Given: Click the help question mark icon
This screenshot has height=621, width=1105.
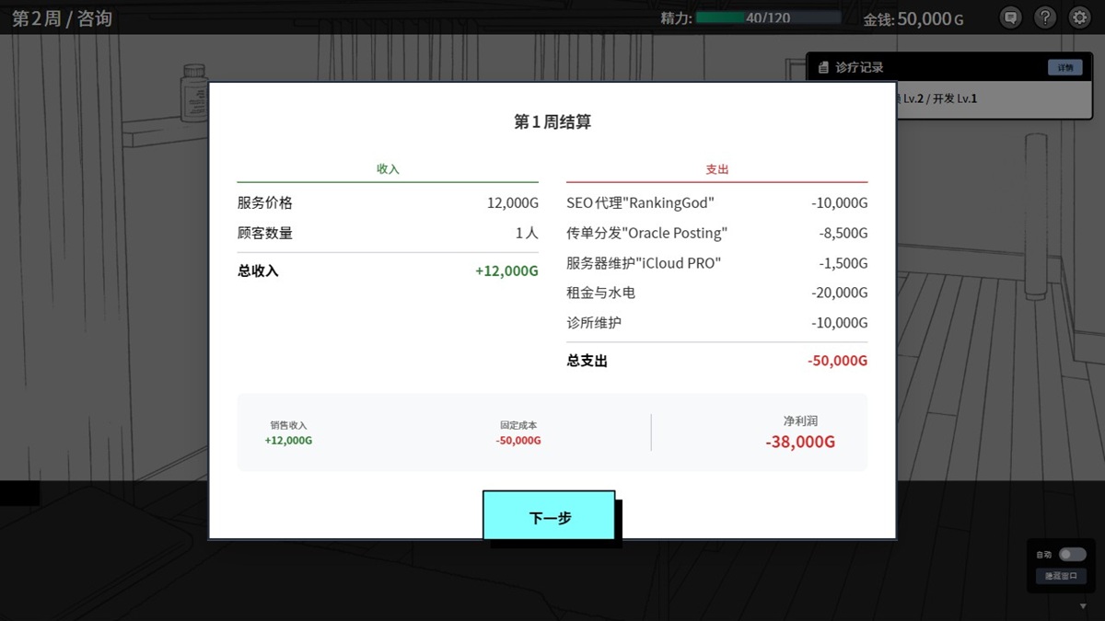Looking at the screenshot, I should point(1045,17).
